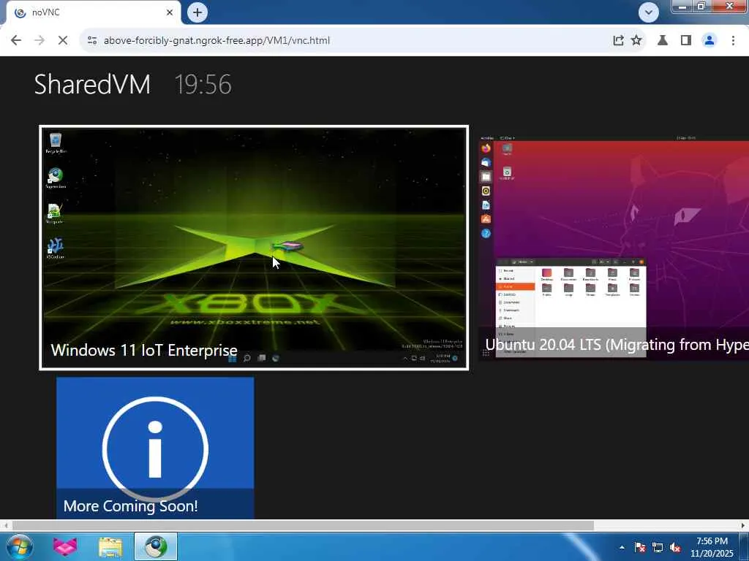Open the pink cat taskbar application
The width and height of the screenshot is (749, 561).
[65, 546]
